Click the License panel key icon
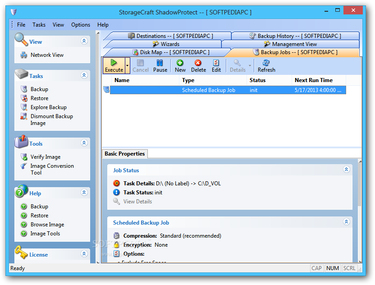375x285 pixels. 21,253
